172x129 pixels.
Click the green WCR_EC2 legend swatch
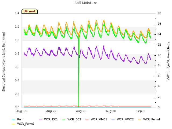pos(63,120)
